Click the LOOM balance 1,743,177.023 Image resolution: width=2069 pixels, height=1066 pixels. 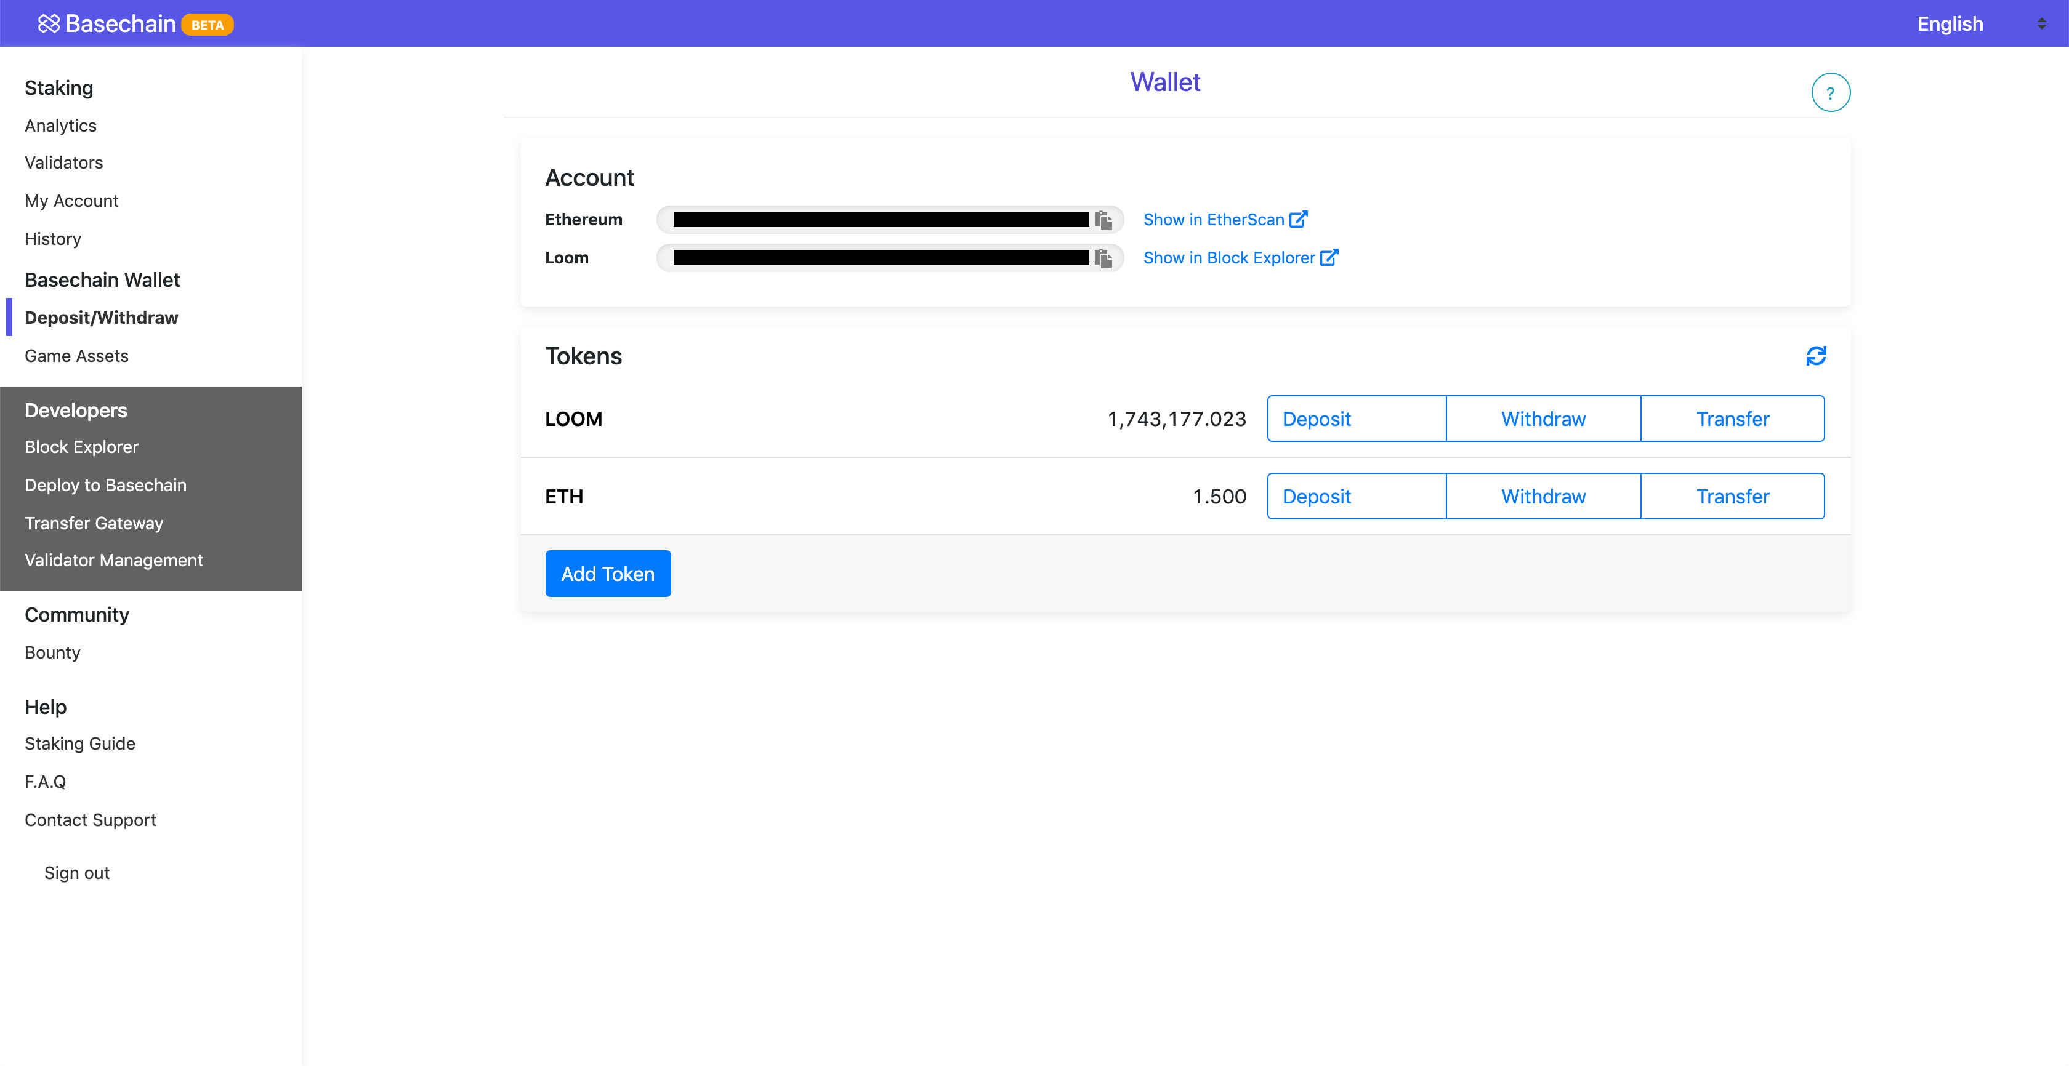1177,419
